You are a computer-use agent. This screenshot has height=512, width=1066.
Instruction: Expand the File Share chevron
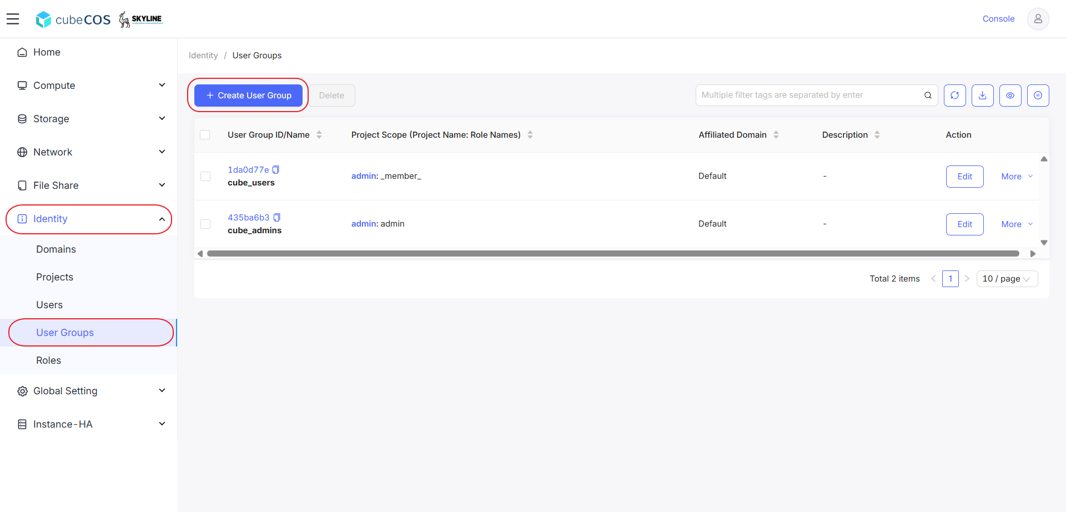click(162, 185)
